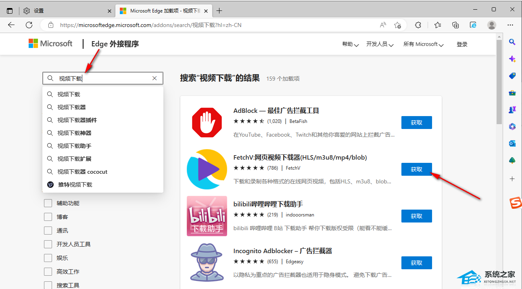Open the Favorites star list icon
The width and height of the screenshot is (522, 289).
click(438, 25)
